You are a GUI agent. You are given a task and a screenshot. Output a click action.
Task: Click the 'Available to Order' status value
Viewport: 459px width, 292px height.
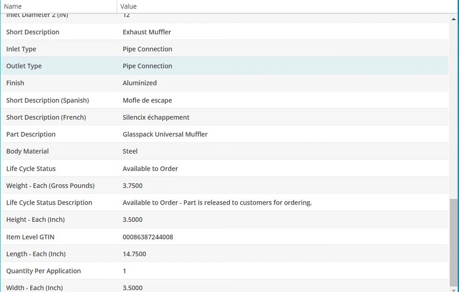click(150, 169)
